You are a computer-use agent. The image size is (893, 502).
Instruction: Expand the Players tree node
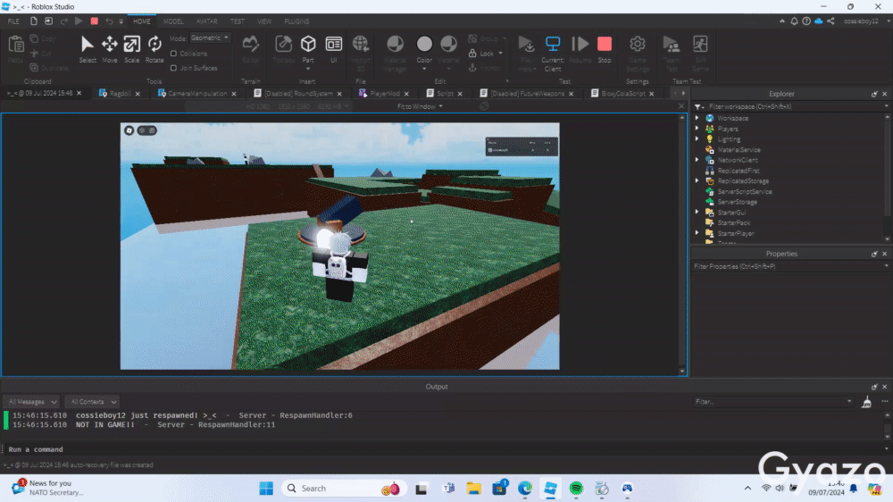click(697, 129)
